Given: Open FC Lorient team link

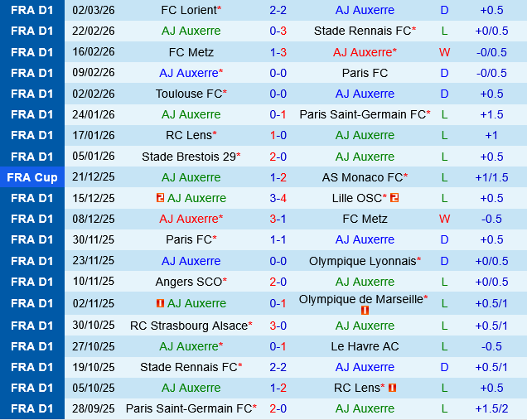Looking at the screenshot, I should (188, 10).
